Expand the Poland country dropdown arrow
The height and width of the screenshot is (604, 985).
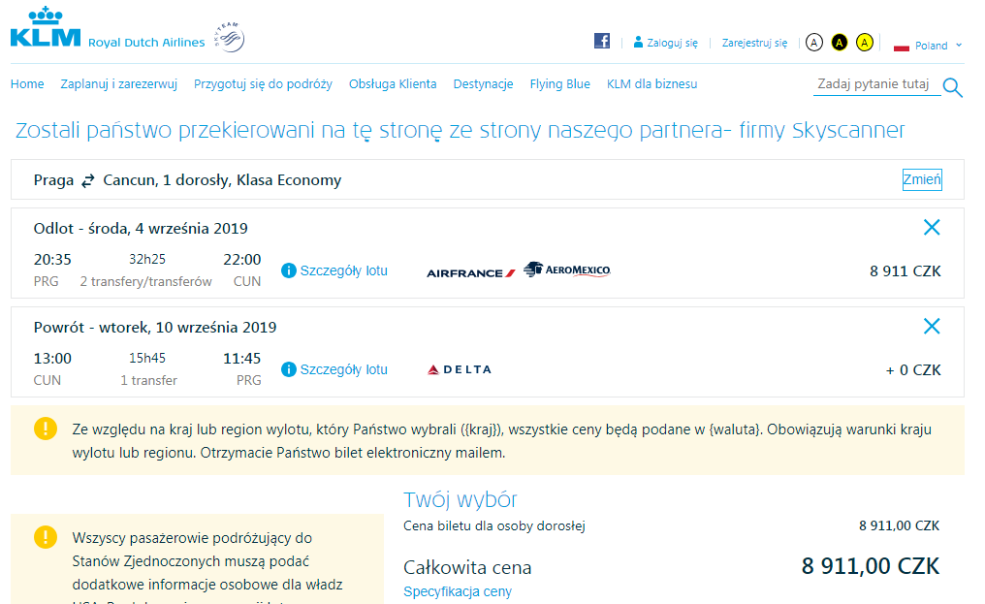click(x=959, y=46)
